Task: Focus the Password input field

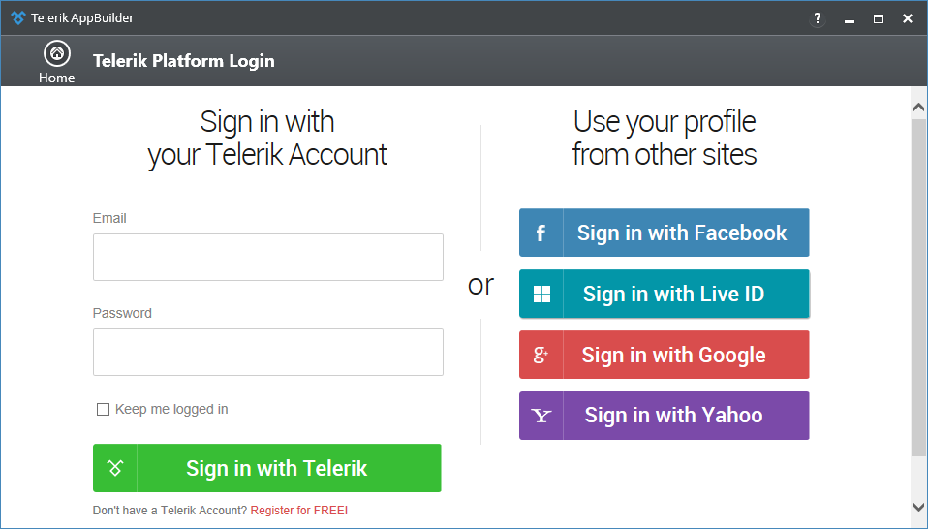Action: [x=267, y=352]
